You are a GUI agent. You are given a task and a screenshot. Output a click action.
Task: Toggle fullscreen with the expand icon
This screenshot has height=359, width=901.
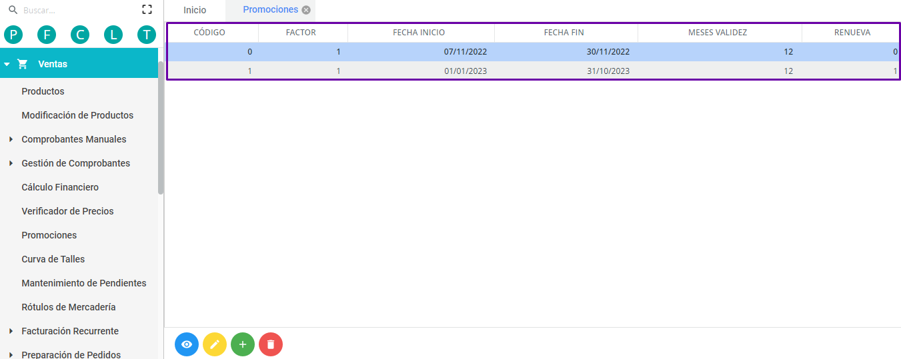click(147, 9)
